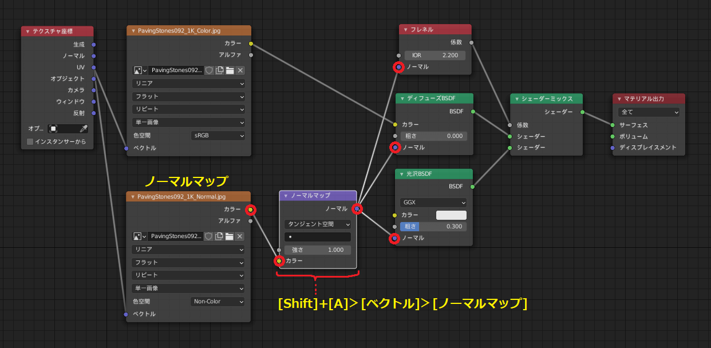Toggle fake user shield in Normal.jpg node

click(x=209, y=236)
